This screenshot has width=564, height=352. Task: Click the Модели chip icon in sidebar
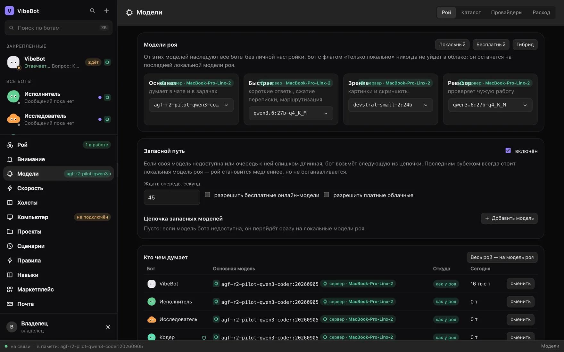tap(10, 173)
